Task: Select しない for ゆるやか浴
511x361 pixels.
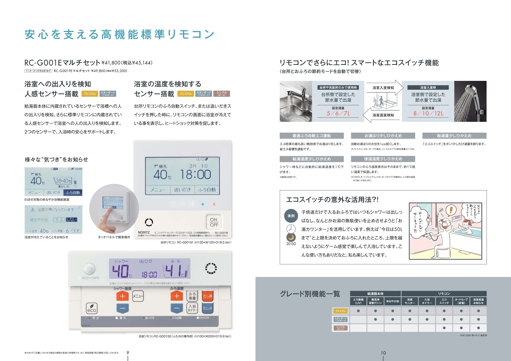Action: [72, 220]
